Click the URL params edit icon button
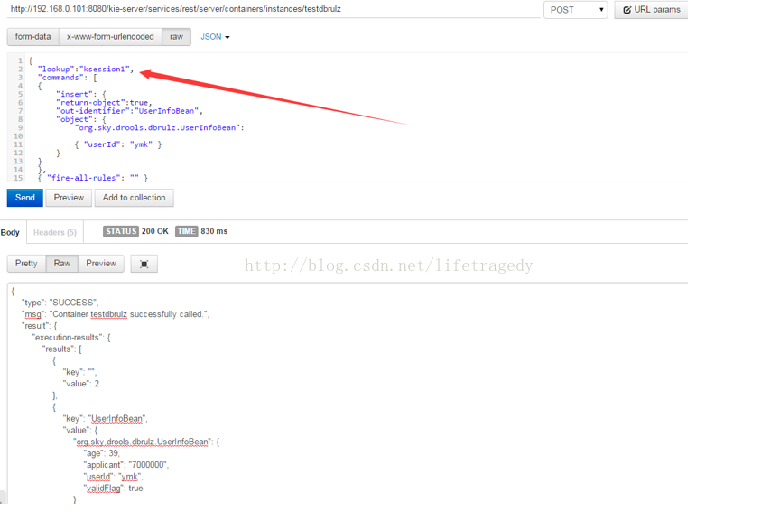The width and height of the screenshot is (761, 512). tap(651, 10)
